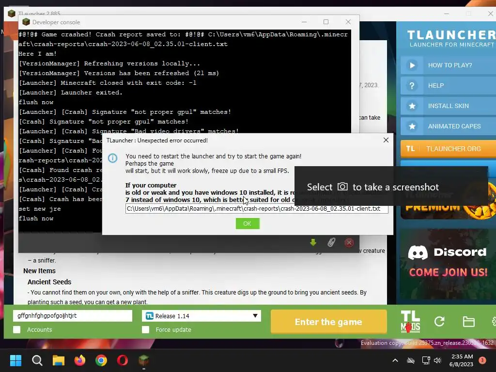The width and height of the screenshot is (496, 372).
Task: Launch Firefox from taskbar
Action: (80, 360)
